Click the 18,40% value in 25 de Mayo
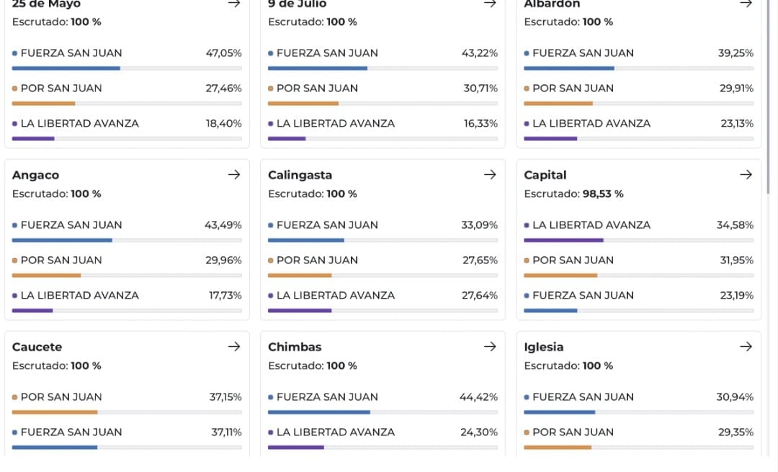778x472 pixels. tap(224, 124)
